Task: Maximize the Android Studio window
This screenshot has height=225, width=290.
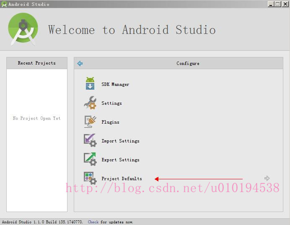Action: (278, 4)
